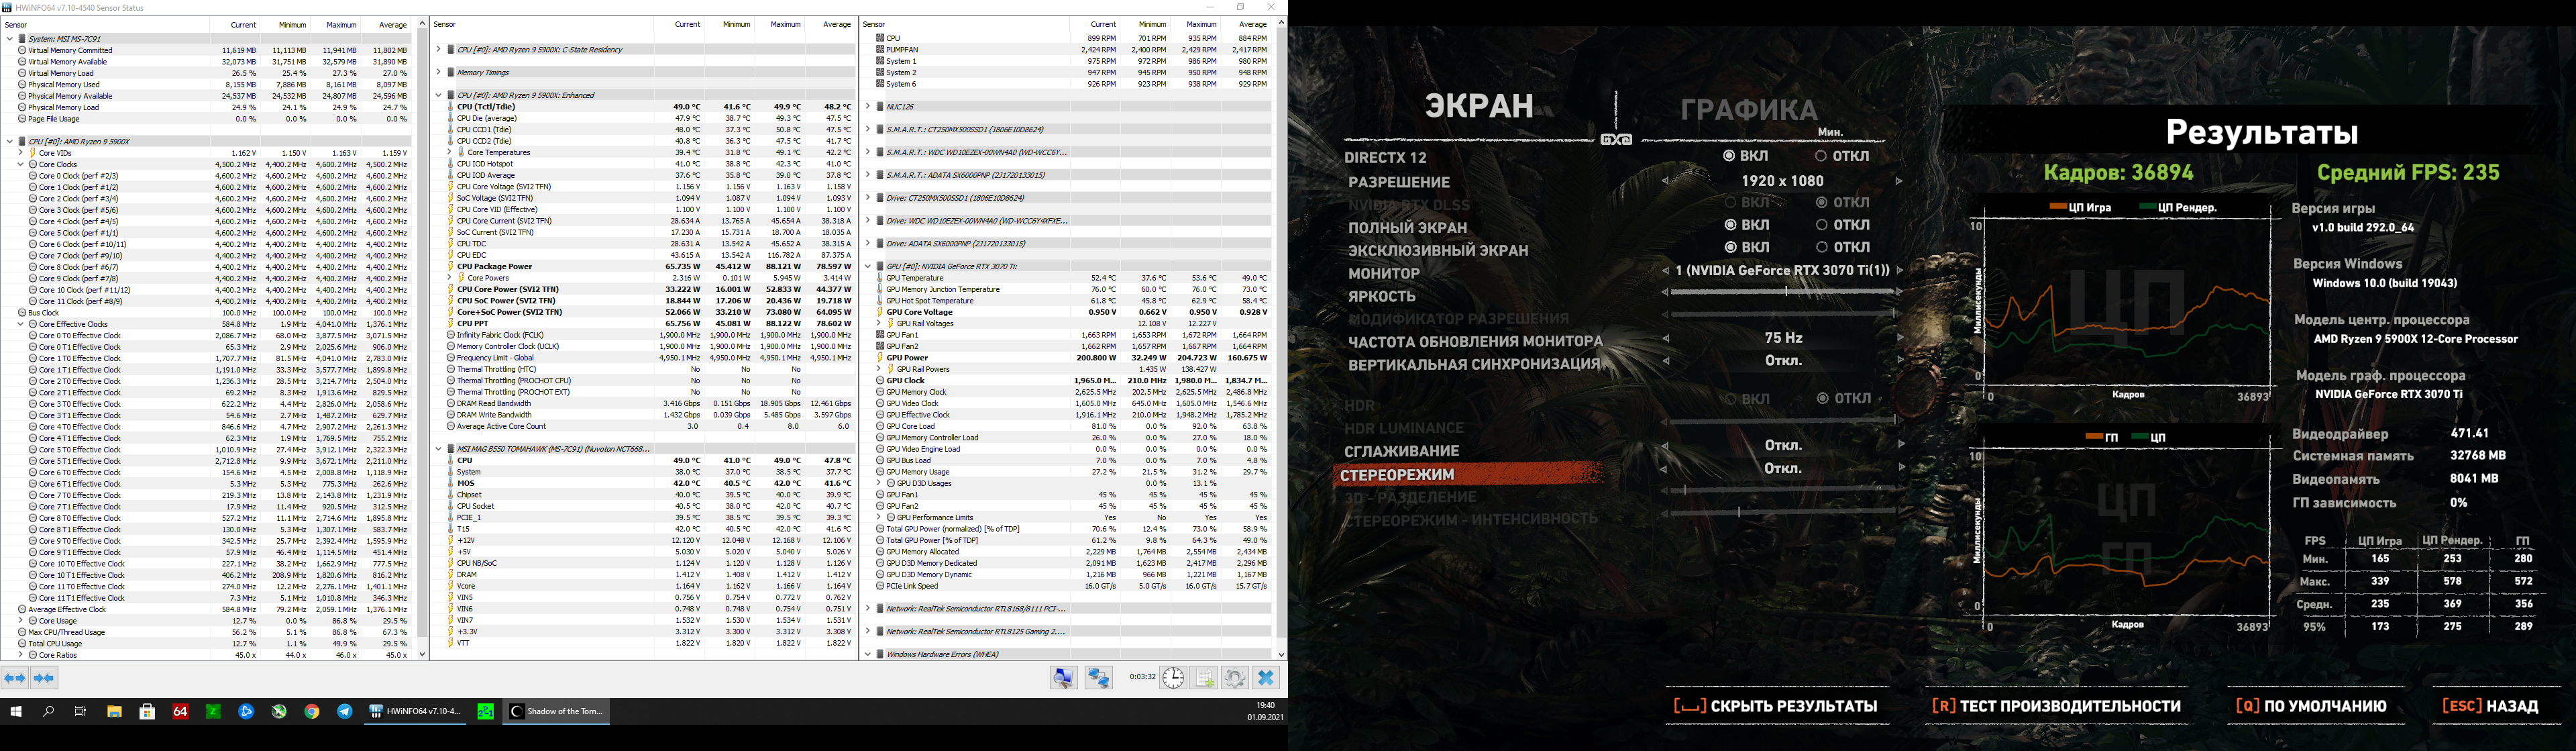Switch to the ГРАФИКА tab
The height and width of the screenshot is (751, 2576).
point(1748,110)
